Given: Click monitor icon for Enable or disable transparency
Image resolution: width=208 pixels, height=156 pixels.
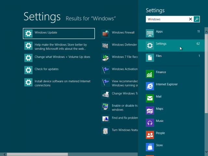Looking at the screenshot, I should 106,107.
